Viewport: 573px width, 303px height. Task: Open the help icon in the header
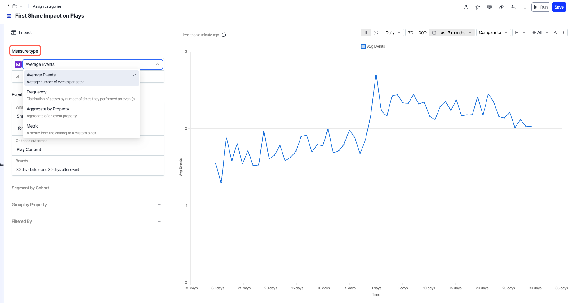coord(466,7)
